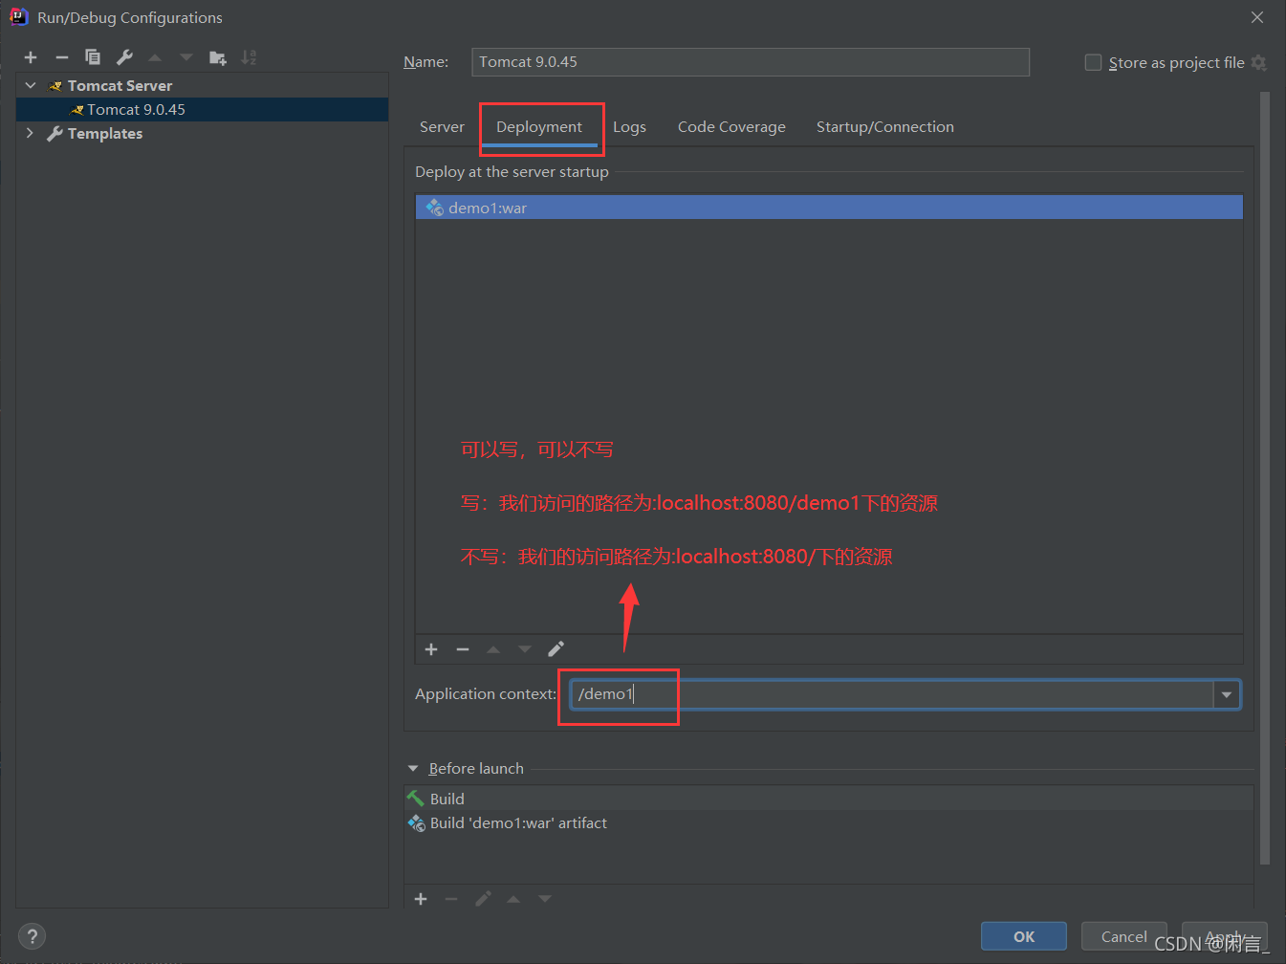The width and height of the screenshot is (1286, 964).
Task: Click the Templates tree label
Action: pos(105,133)
